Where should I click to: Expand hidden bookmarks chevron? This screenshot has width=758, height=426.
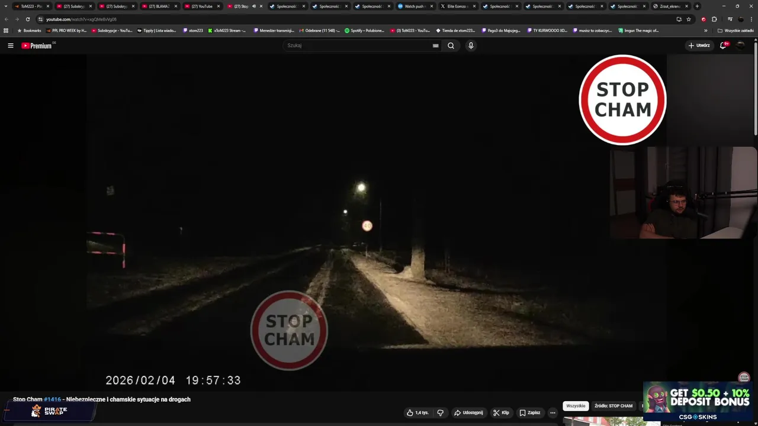(705, 30)
